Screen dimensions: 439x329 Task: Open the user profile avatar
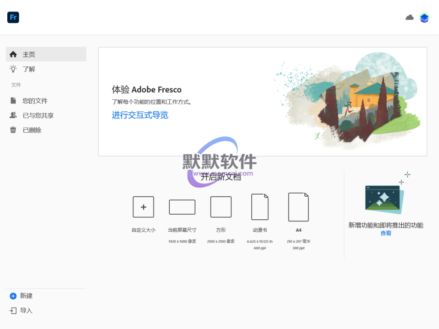[x=424, y=18]
